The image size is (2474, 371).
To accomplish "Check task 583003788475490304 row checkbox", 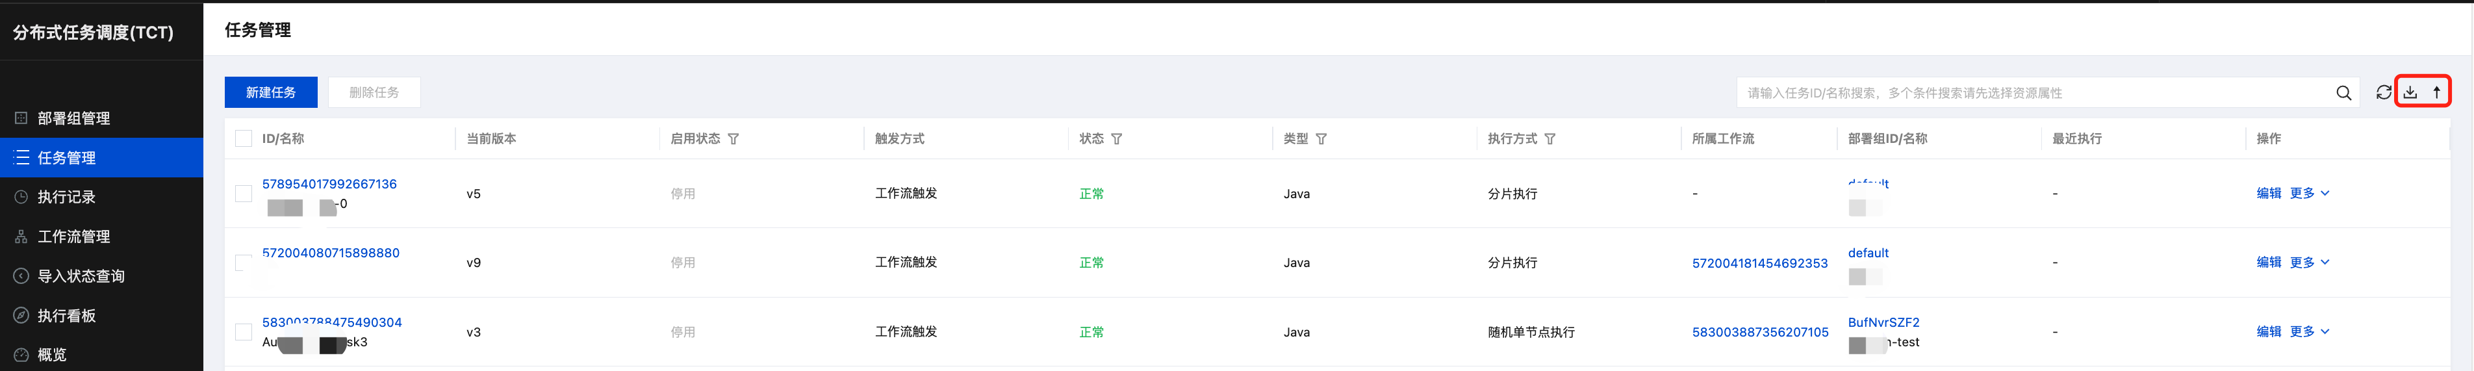I will tap(244, 333).
